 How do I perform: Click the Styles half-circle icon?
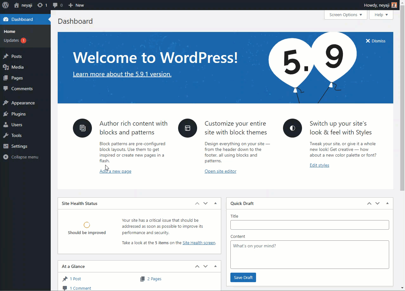coord(292,128)
